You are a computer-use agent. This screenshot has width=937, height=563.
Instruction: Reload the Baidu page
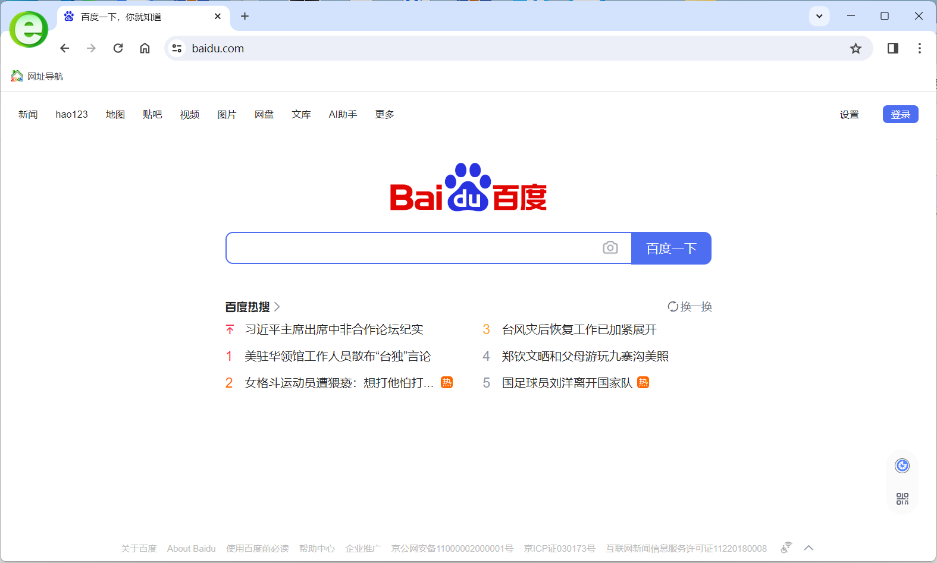(118, 48)
